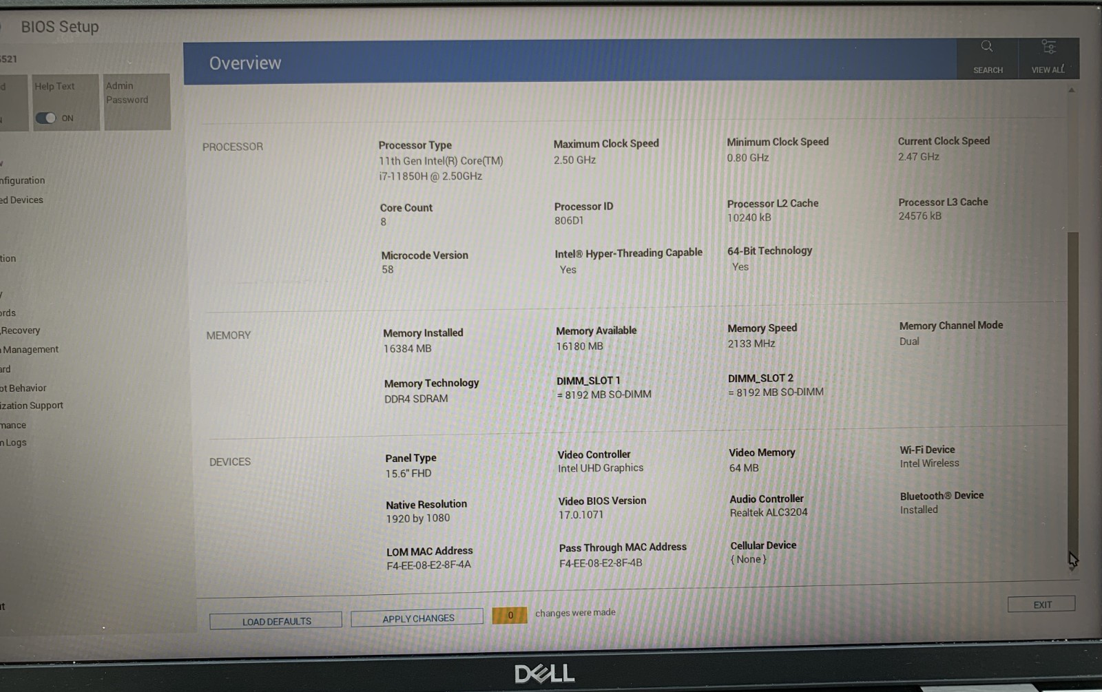Select the Pass Through MAC Address value F4-EE-08-E2-8F-4B
Image resolution: width=1102 pixels, height=692 pixels.
tap(601, 563)
